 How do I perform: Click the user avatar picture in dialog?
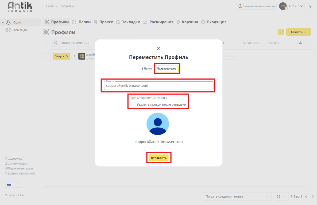click(158, 124)
